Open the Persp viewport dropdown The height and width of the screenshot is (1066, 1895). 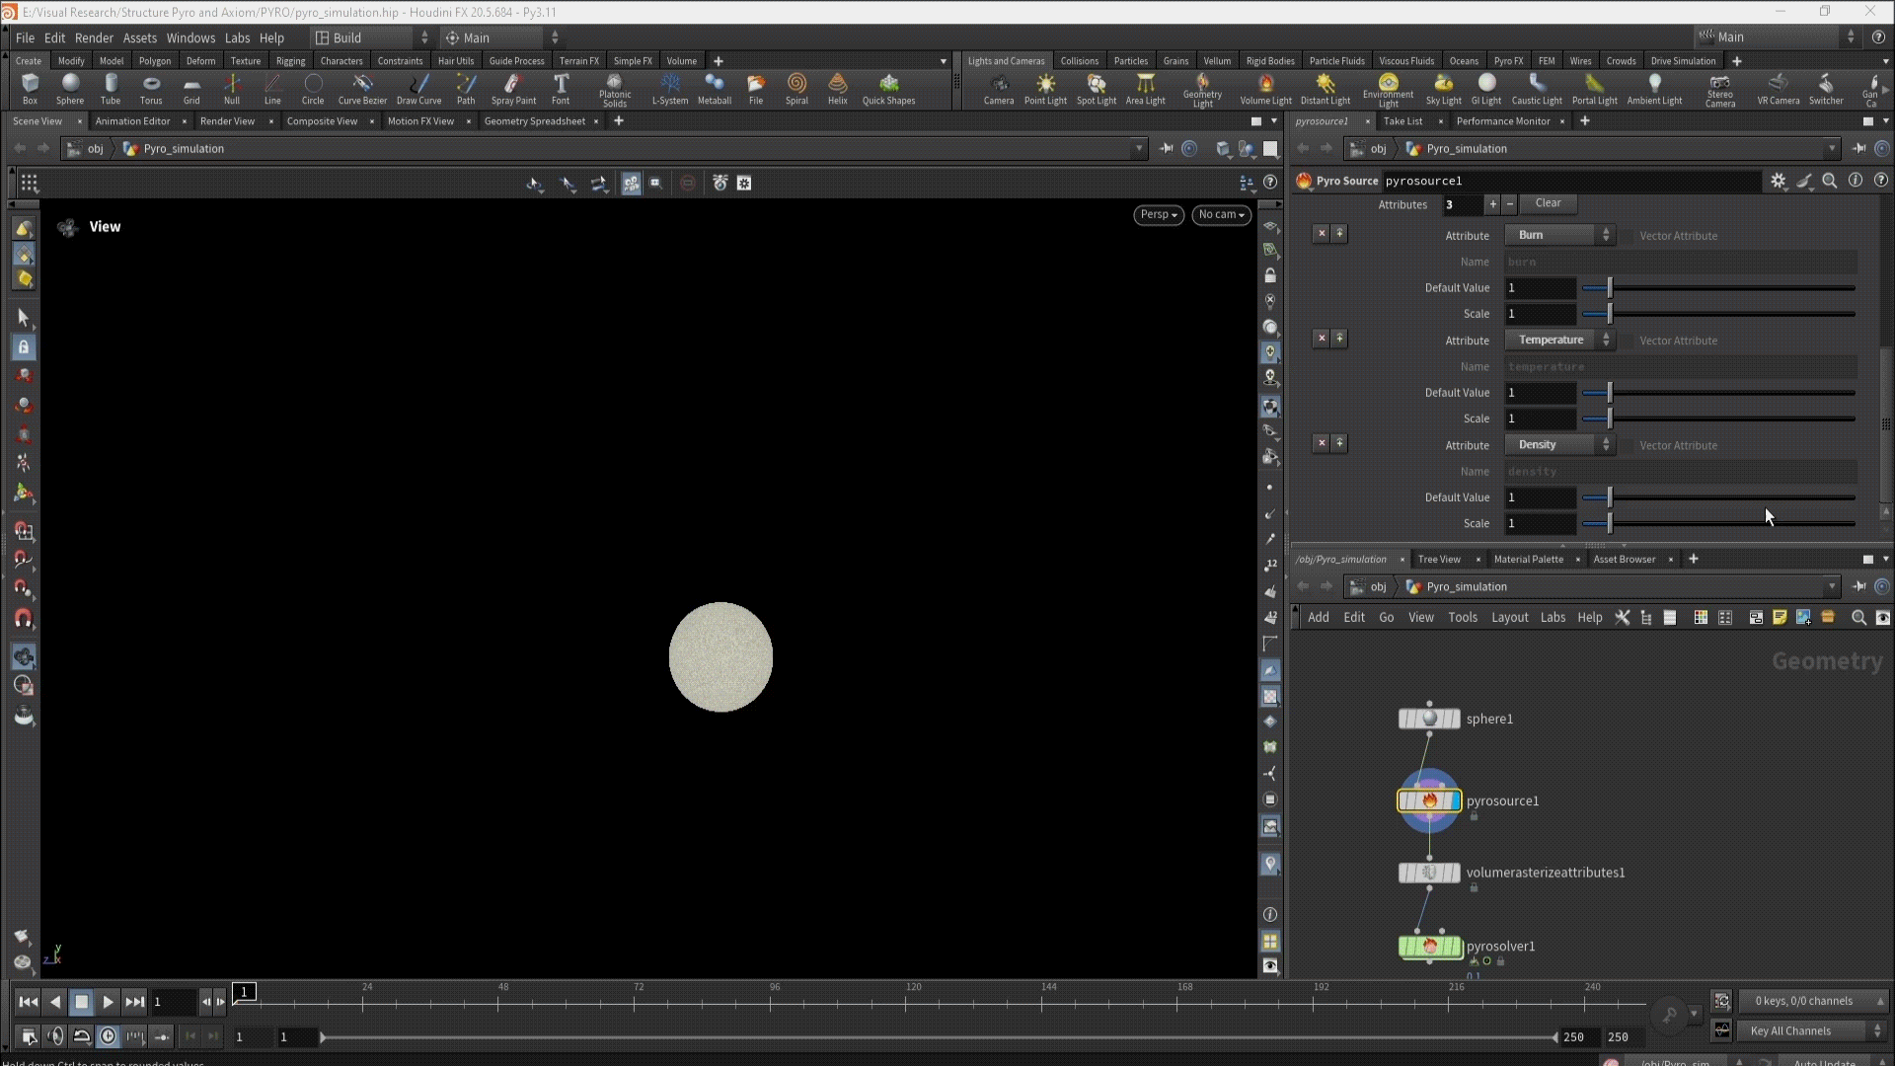1158,214
